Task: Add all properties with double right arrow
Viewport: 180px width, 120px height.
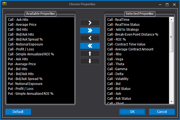Action: point(90,30)
